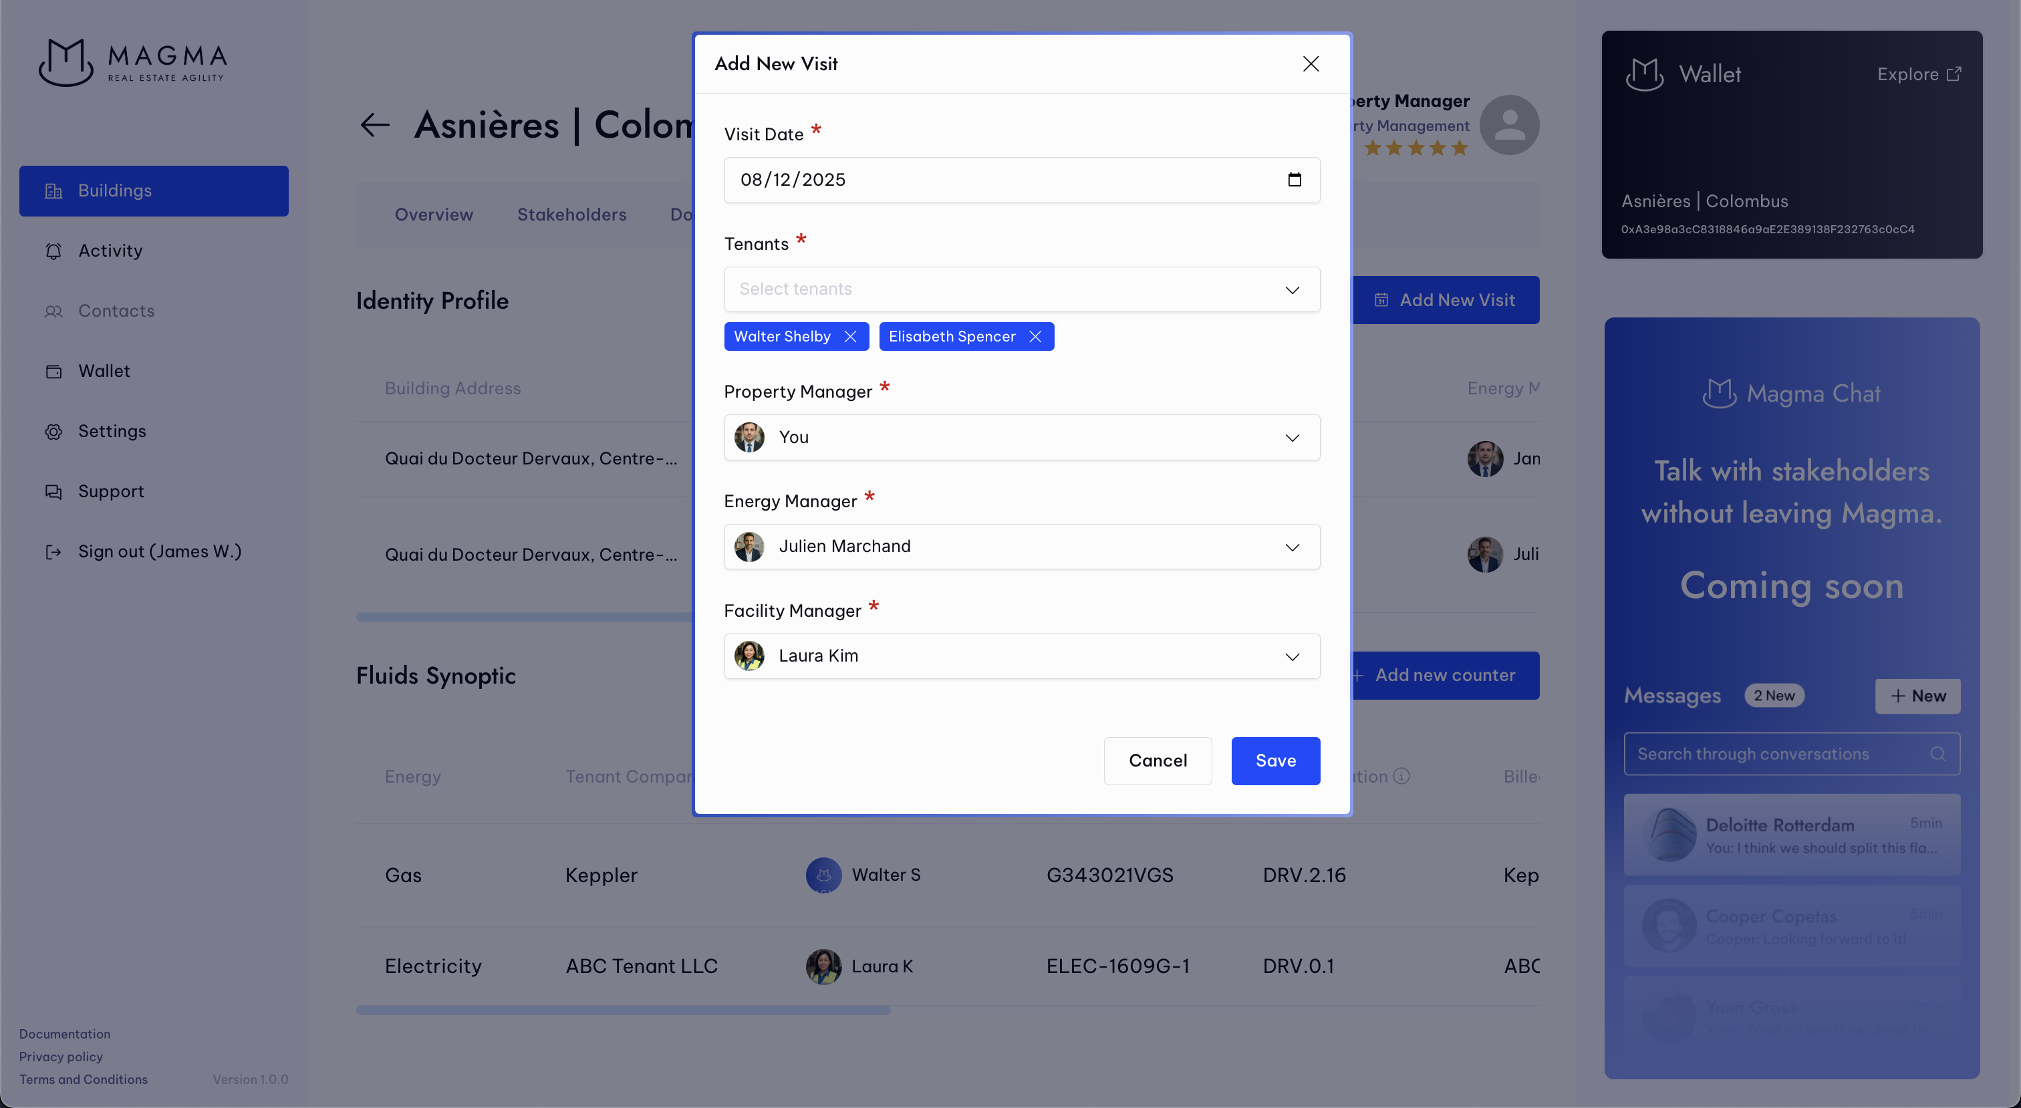Open the Energy Manager dropdown

[1292, 547]
